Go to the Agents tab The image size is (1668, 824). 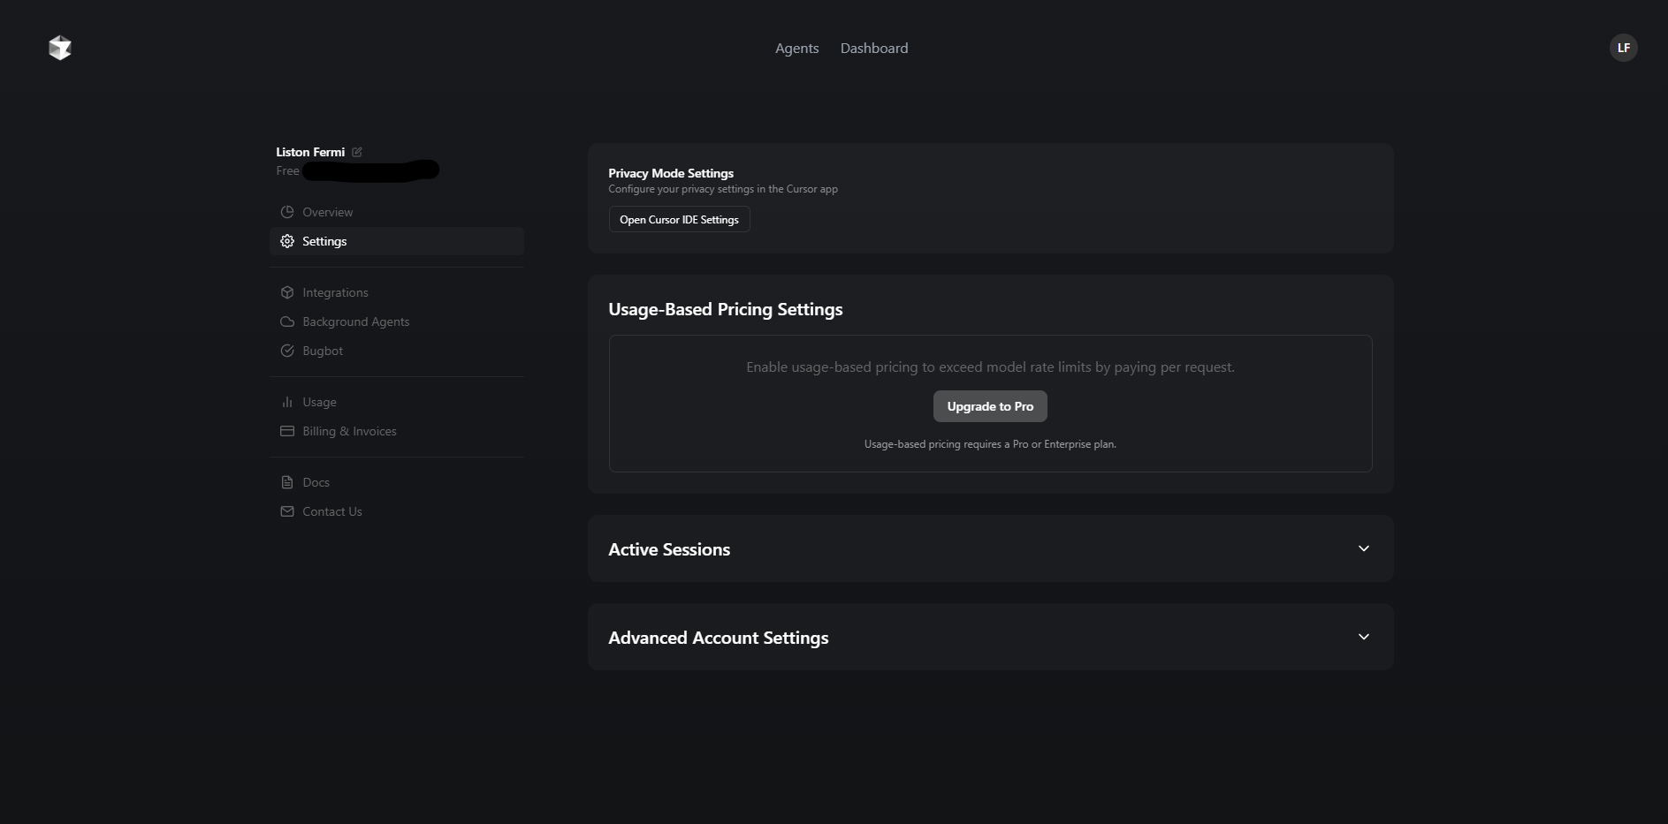pos(797,48)
